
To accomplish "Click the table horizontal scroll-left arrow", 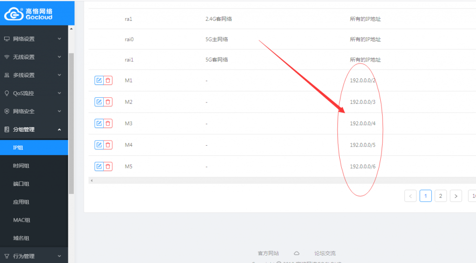I will pos(92,180).
